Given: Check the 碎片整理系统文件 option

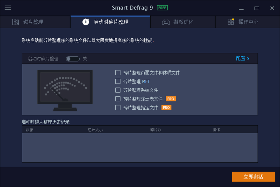Looking at the screenshot, I should click(x=118, y=90).
